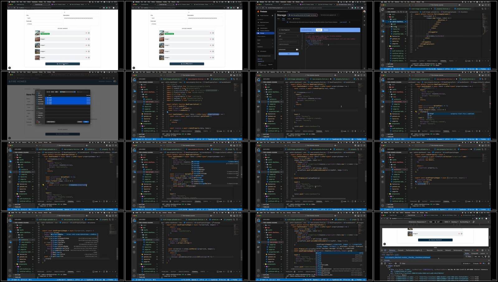Viewport: 498px width, 282px height.
Task: Kill terminal with trash icon in Droppable code frame
Action: point(480,61)
